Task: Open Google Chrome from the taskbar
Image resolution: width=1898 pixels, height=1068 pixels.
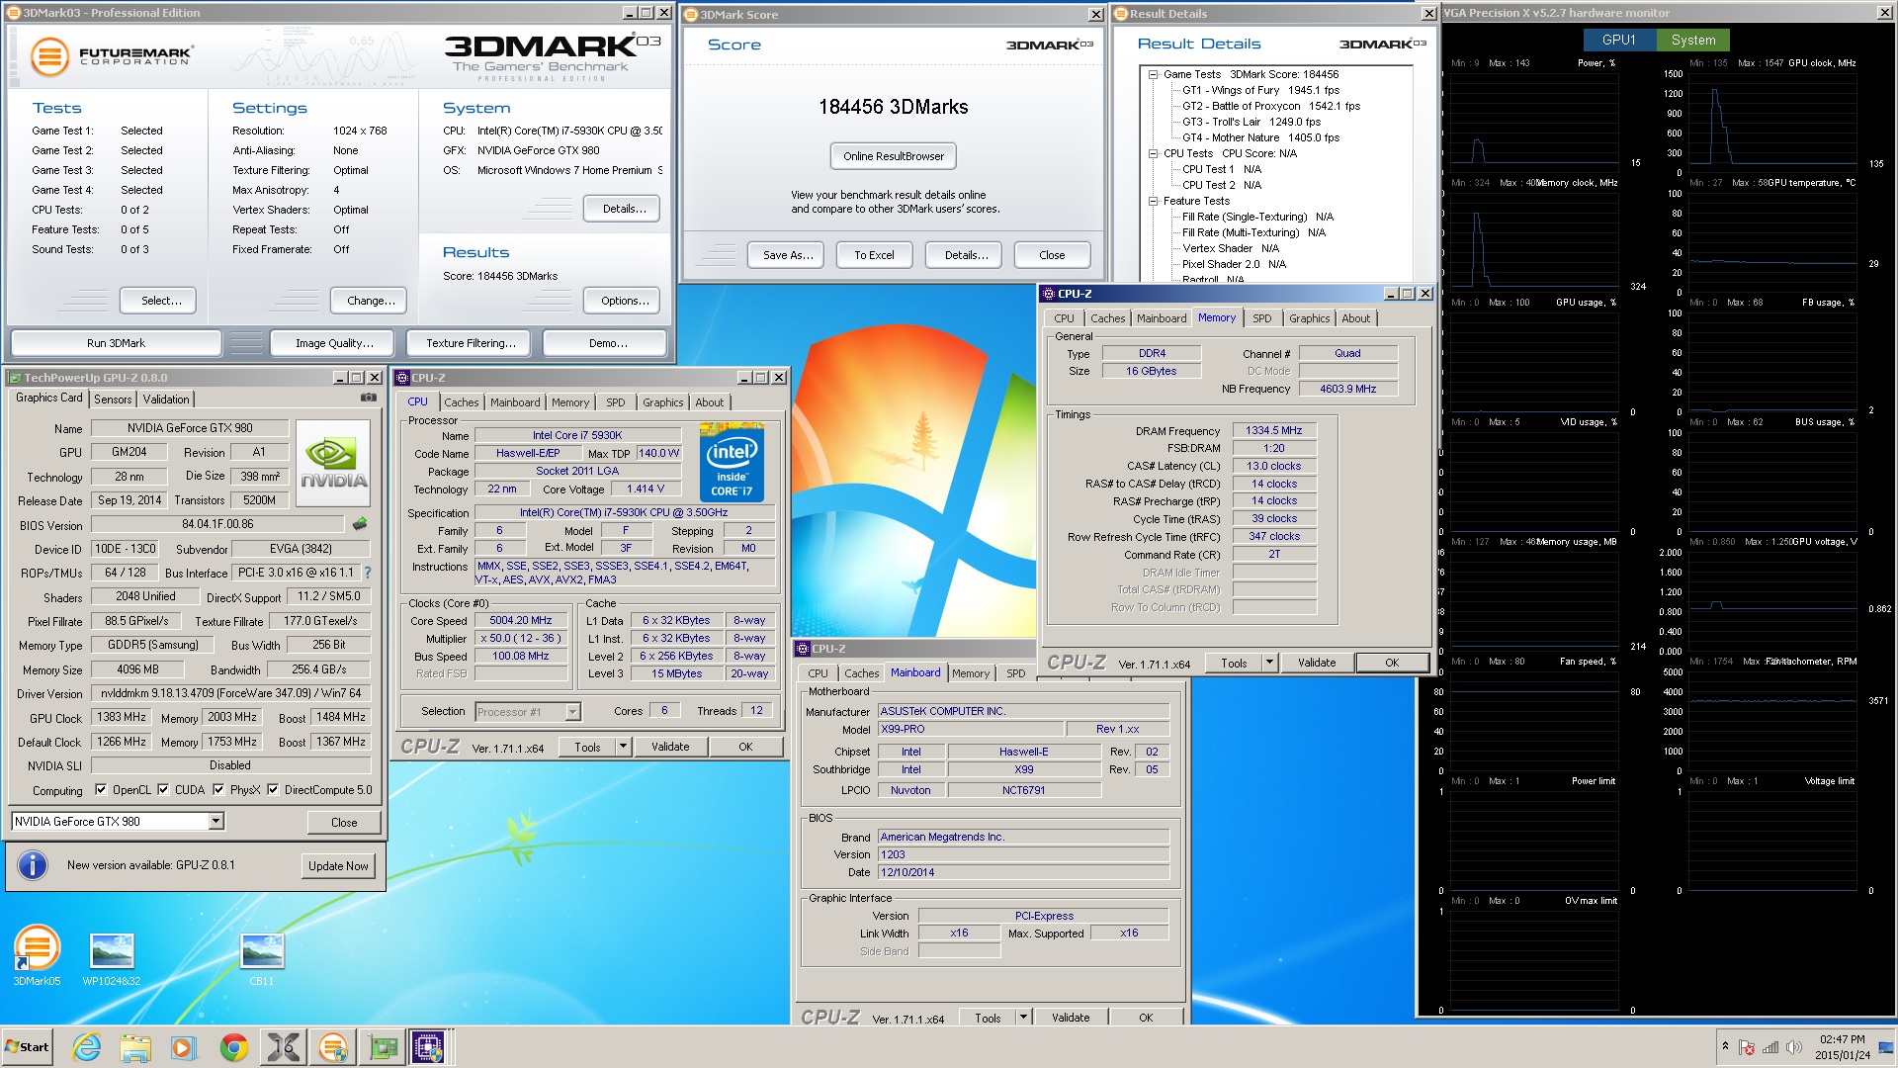Action: [x=234, y=1047]
